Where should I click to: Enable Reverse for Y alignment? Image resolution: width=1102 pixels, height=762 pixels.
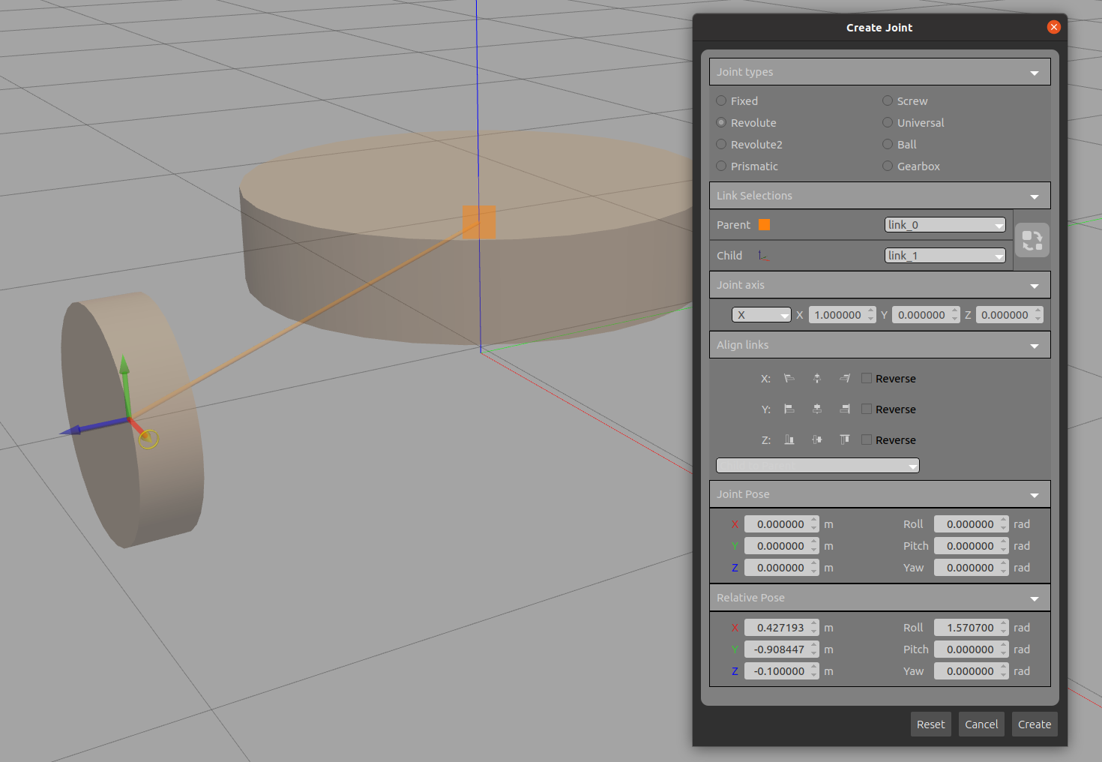[x=867, y=409]
